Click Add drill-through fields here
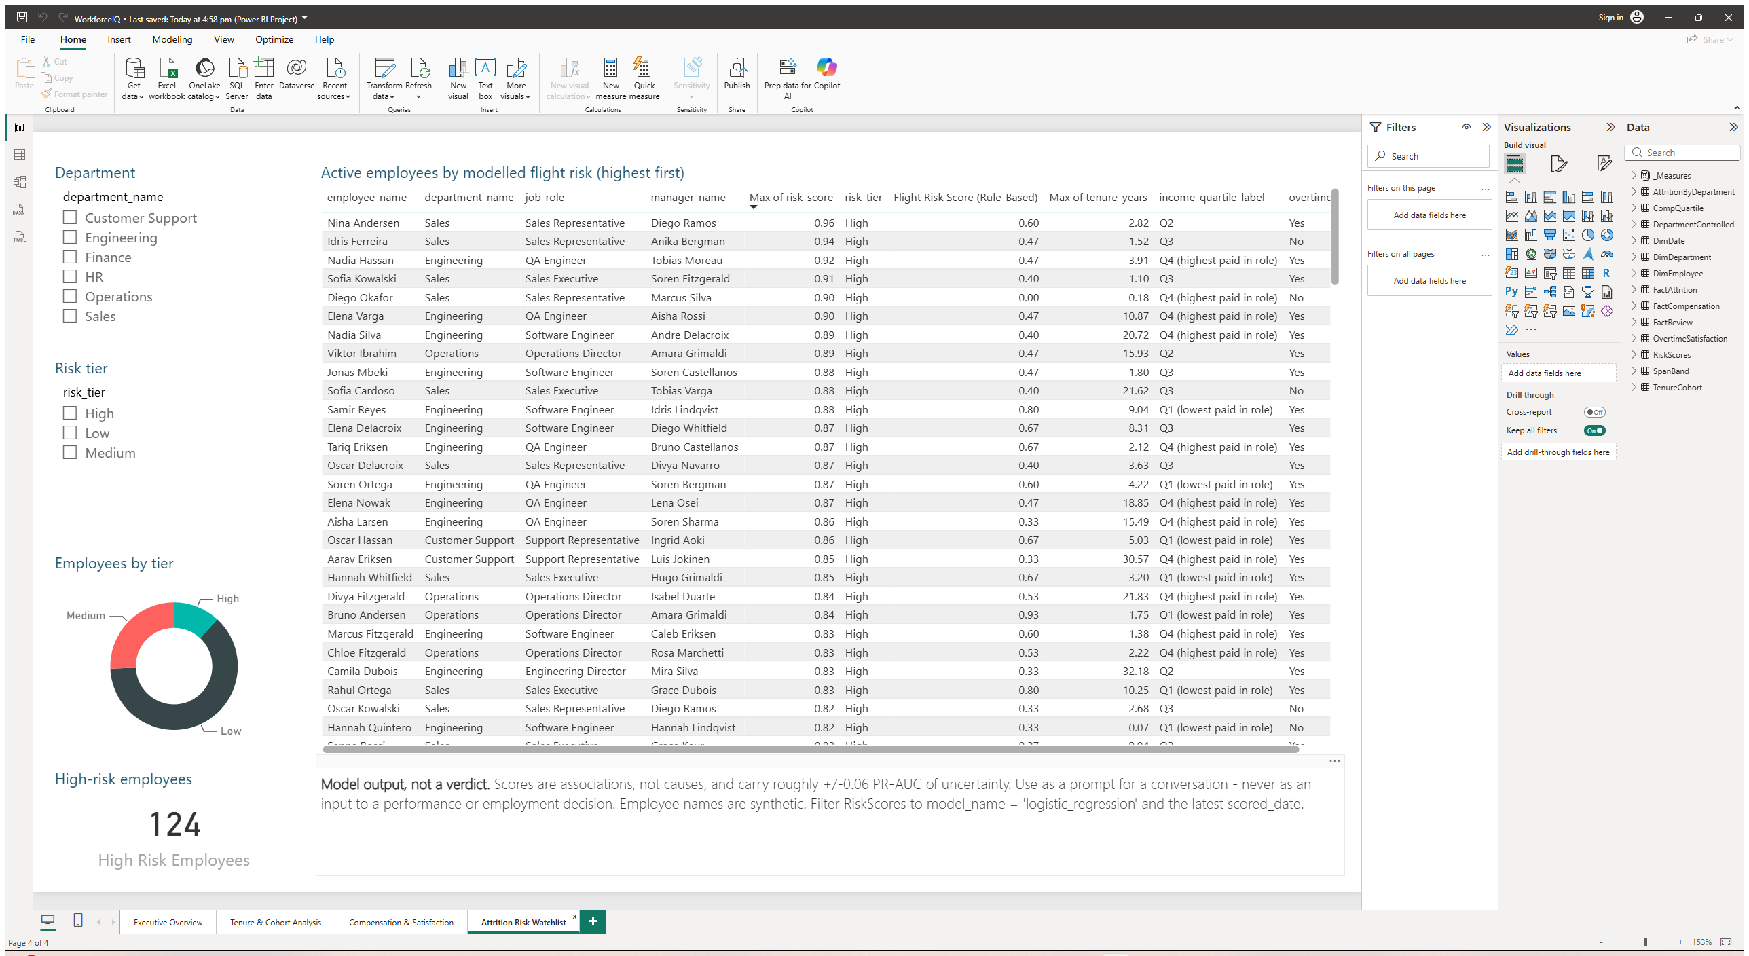 point(1558,452)
